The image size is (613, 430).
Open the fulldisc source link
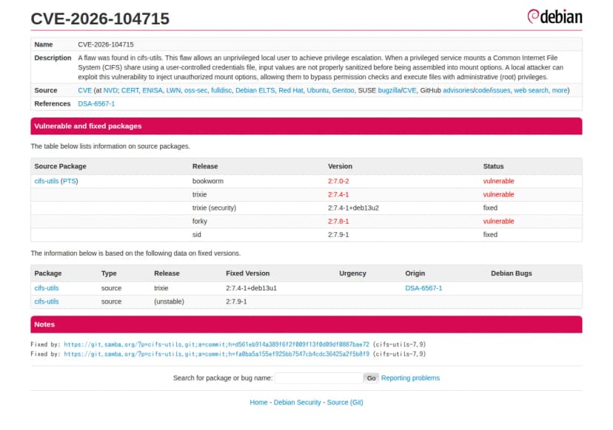(x=221, y=91)
